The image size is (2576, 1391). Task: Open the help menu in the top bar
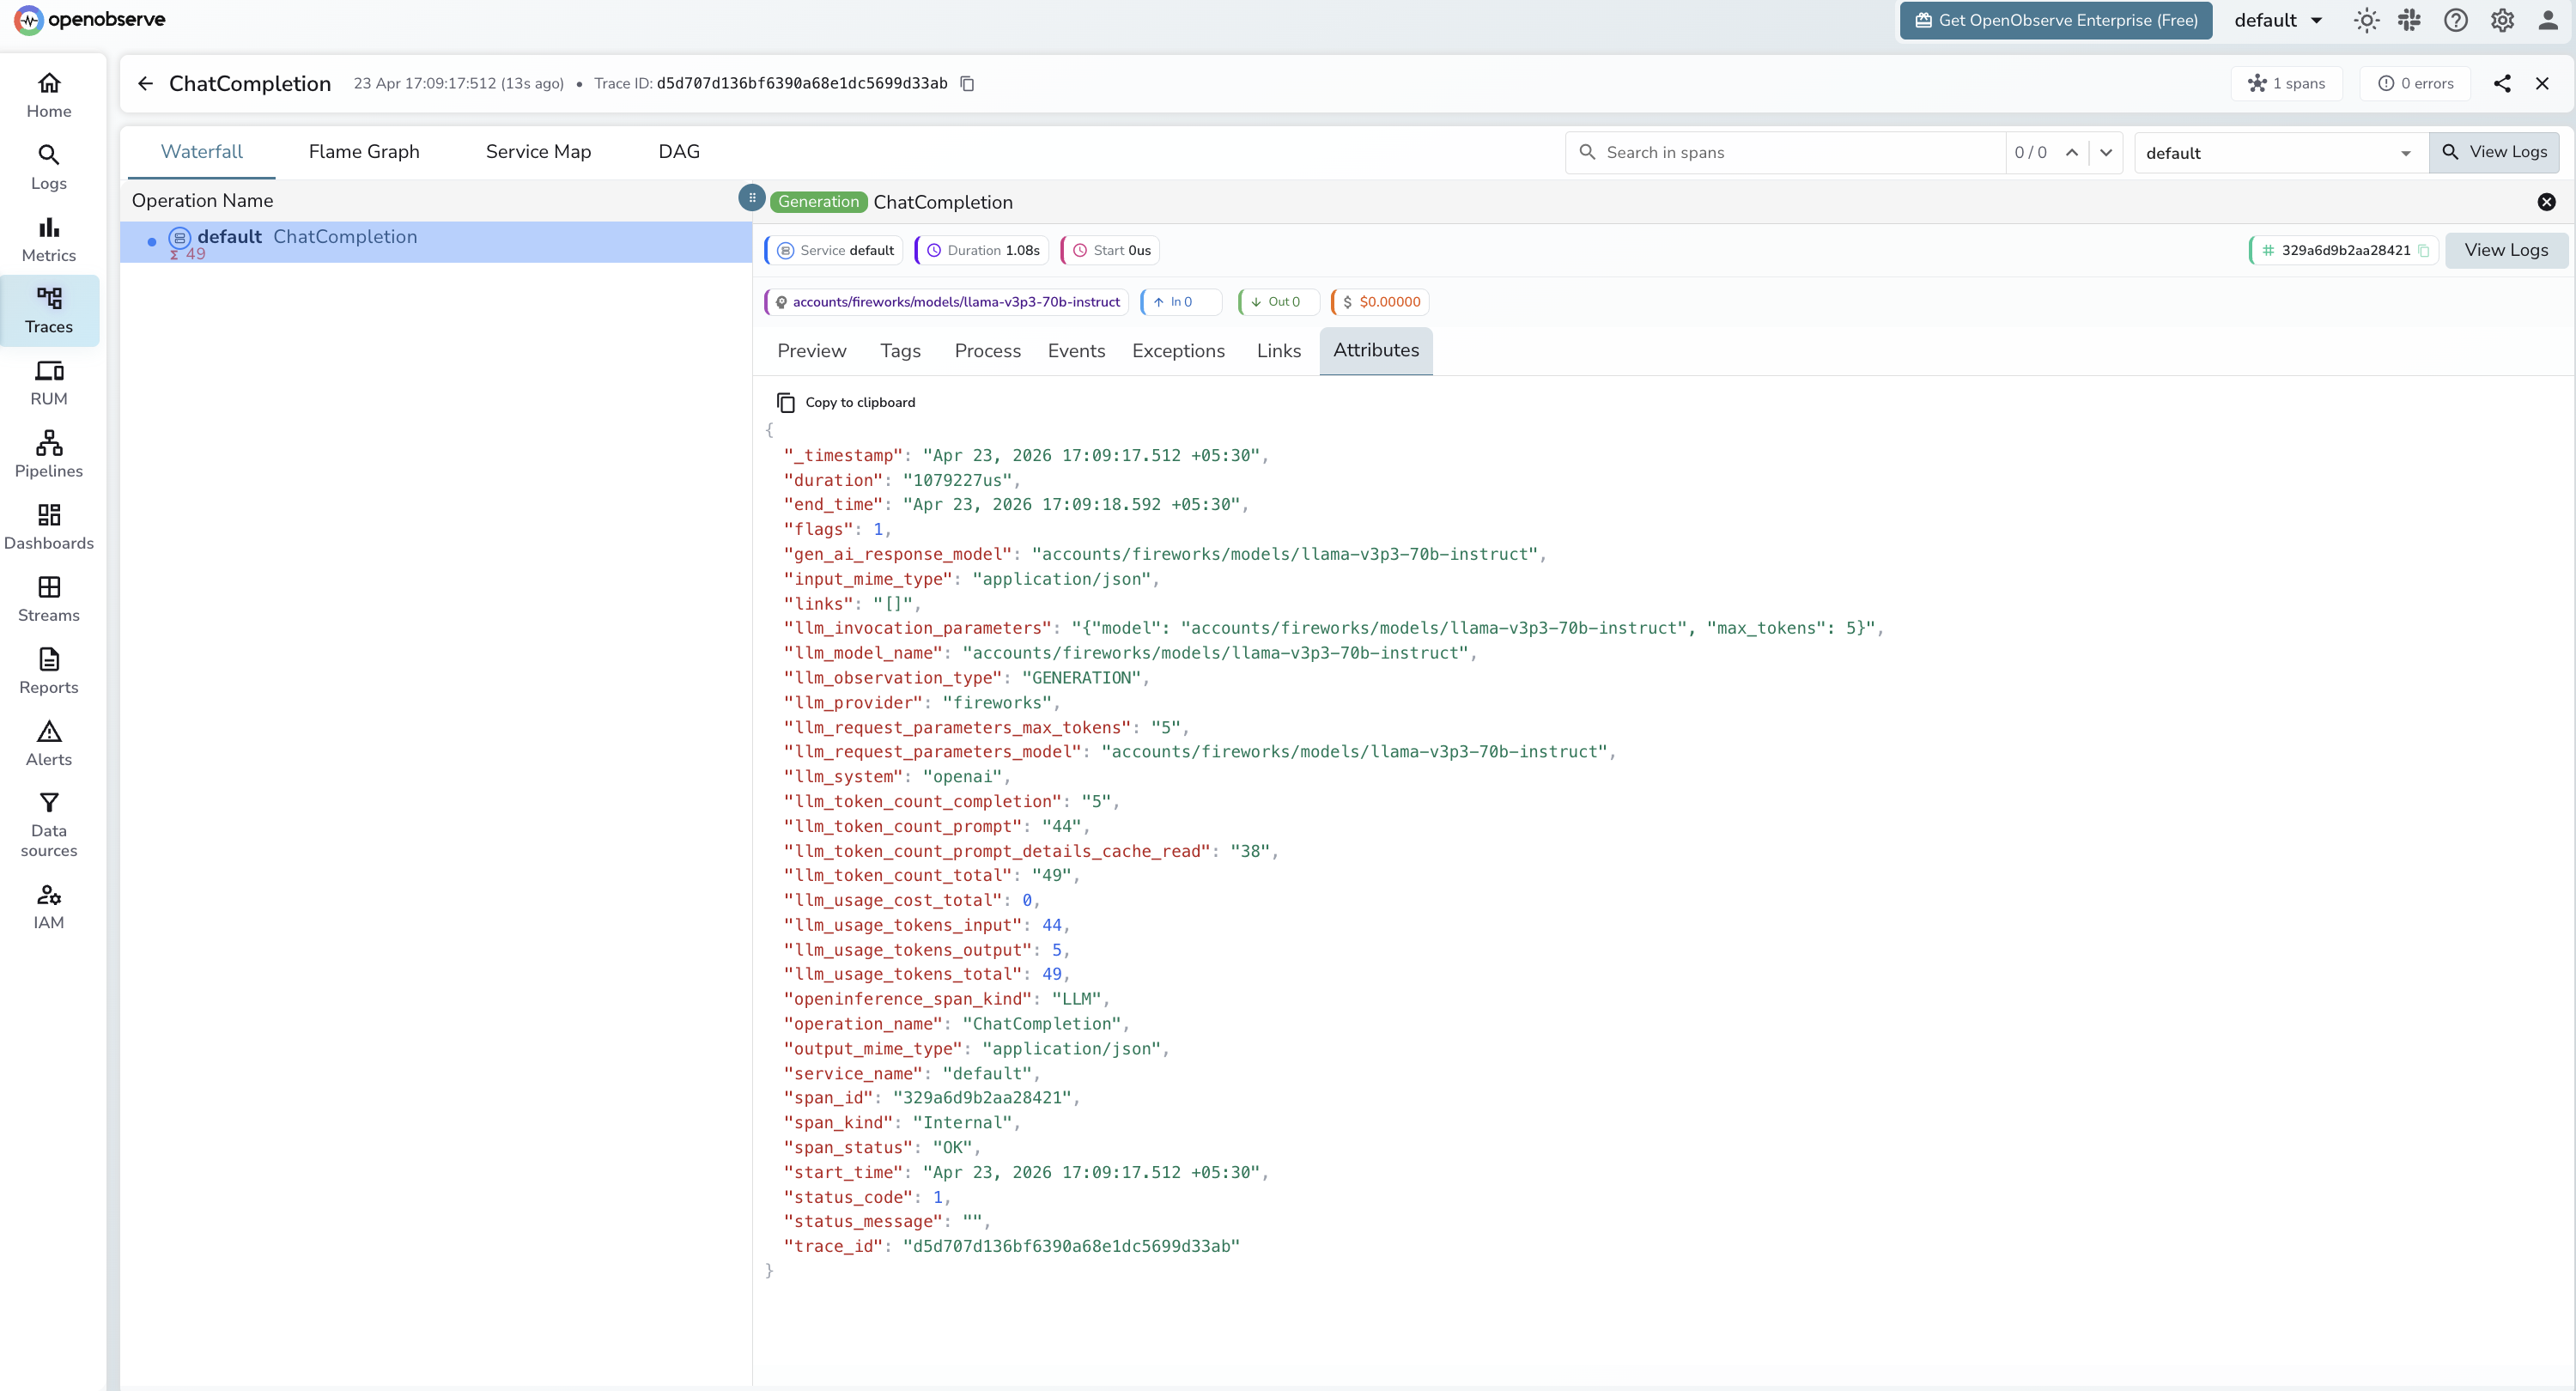point(2456,20)
